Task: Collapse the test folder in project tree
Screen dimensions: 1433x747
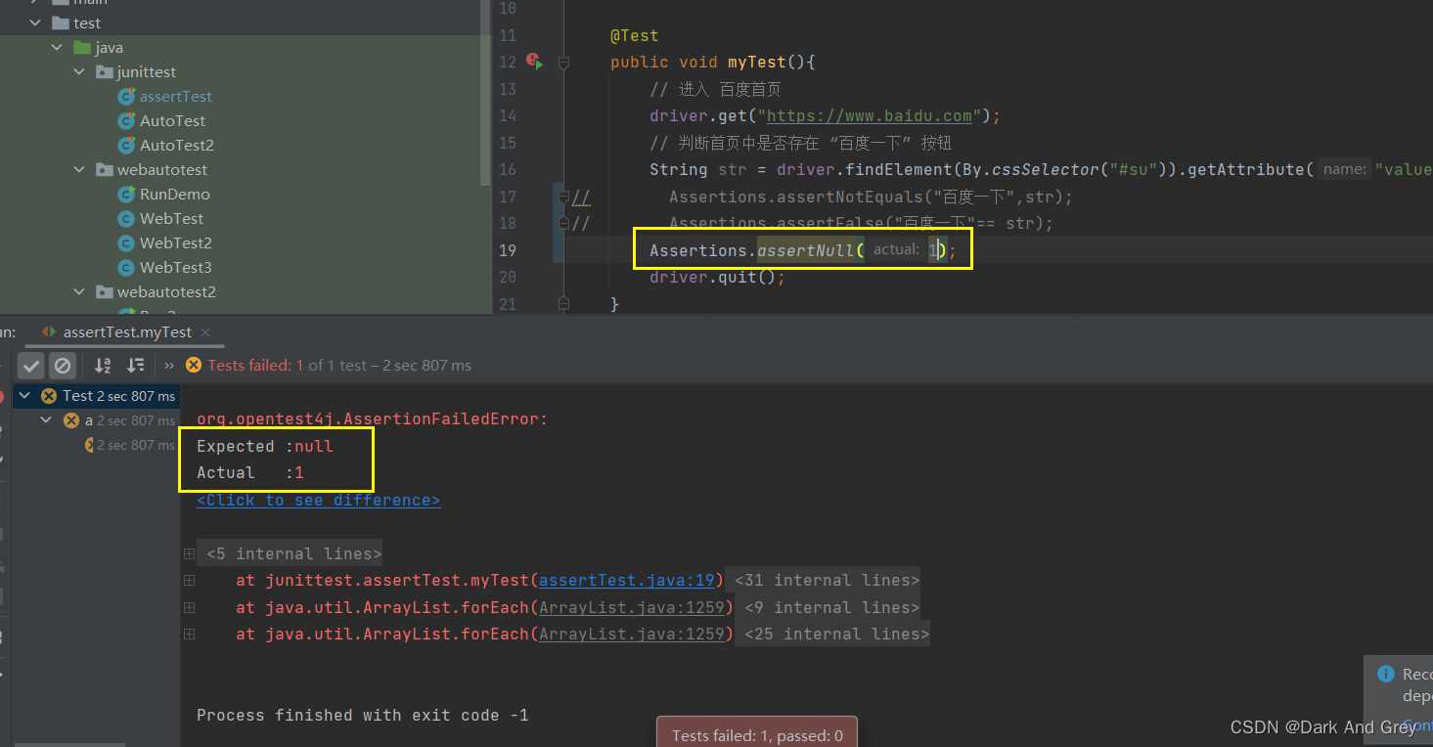Action: (x=37, y=23)
